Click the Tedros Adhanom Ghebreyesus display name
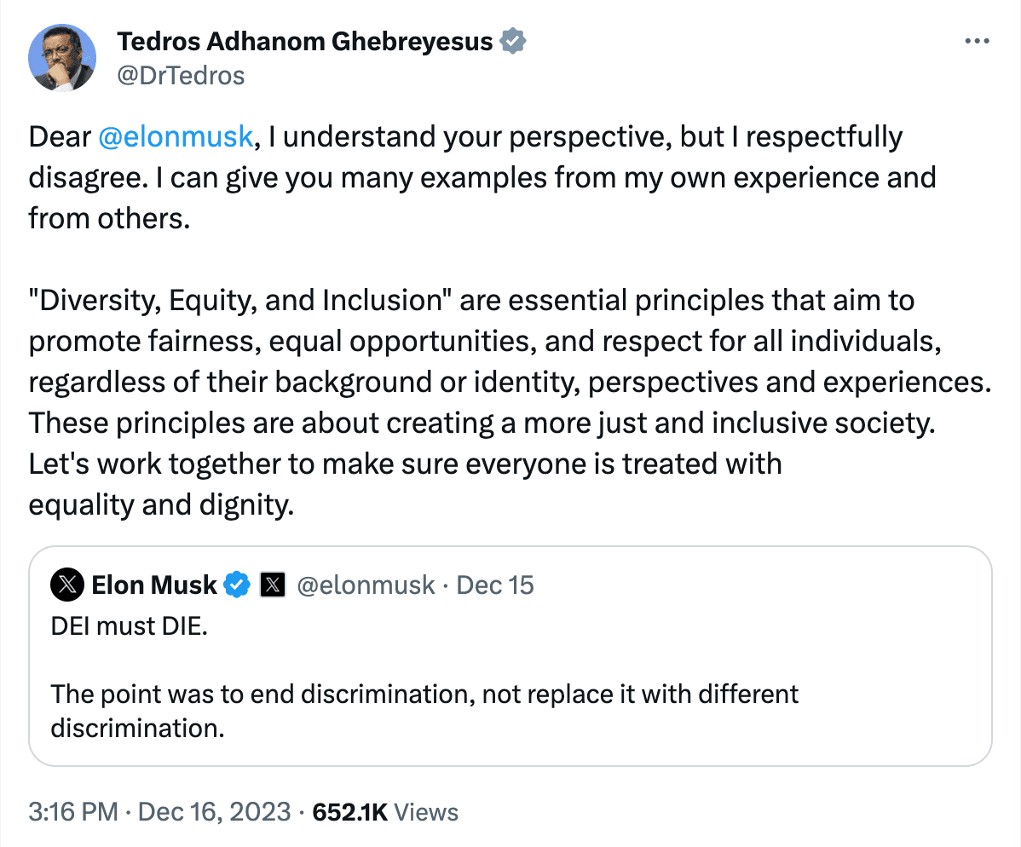This screenshot has width=1021, height=847. pyautogui.click(x=304, y=40)
